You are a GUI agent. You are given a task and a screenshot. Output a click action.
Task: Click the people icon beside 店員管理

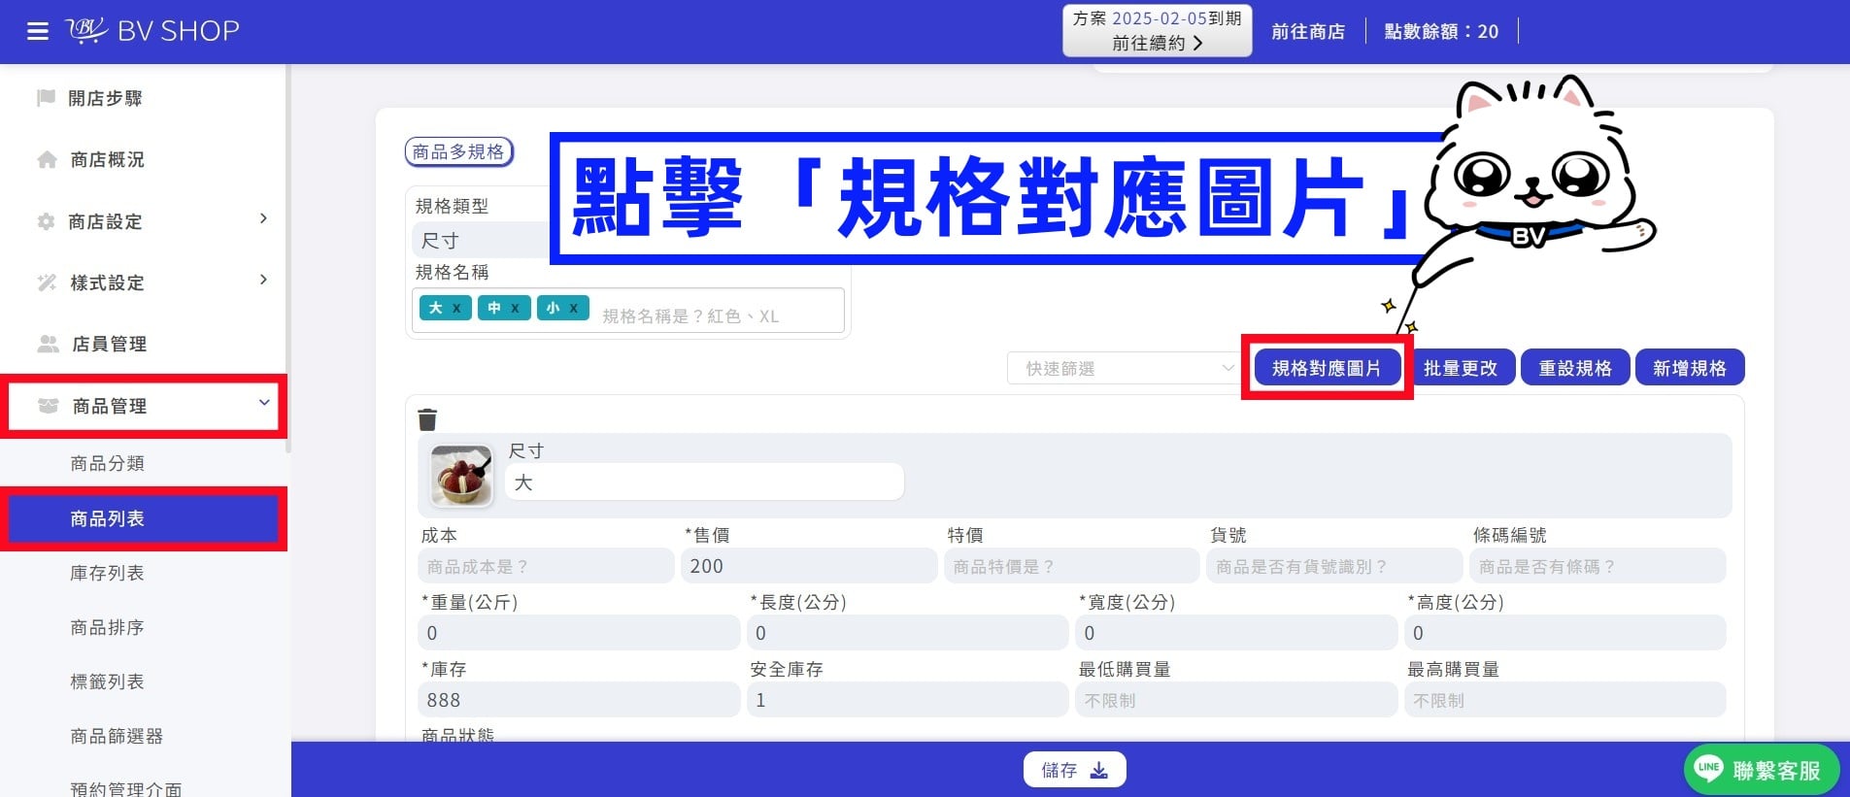[x=48, y=344]
